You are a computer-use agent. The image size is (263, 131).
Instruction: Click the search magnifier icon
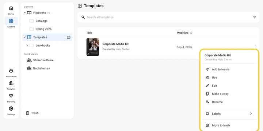(83, 17)
